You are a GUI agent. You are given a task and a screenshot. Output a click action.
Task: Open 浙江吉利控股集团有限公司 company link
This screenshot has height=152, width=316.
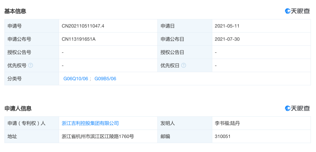[90, 123]
